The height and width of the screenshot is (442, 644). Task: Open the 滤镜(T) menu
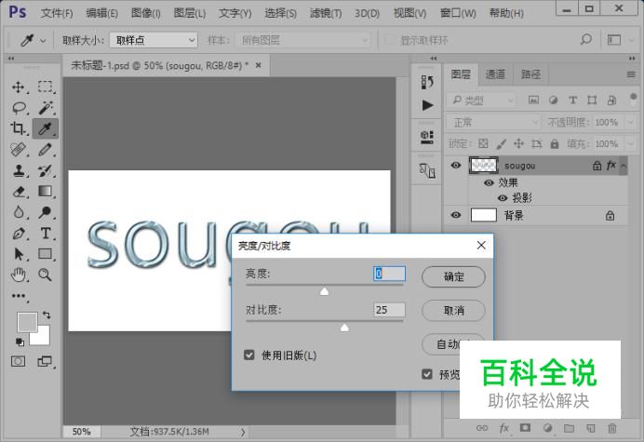326,13
